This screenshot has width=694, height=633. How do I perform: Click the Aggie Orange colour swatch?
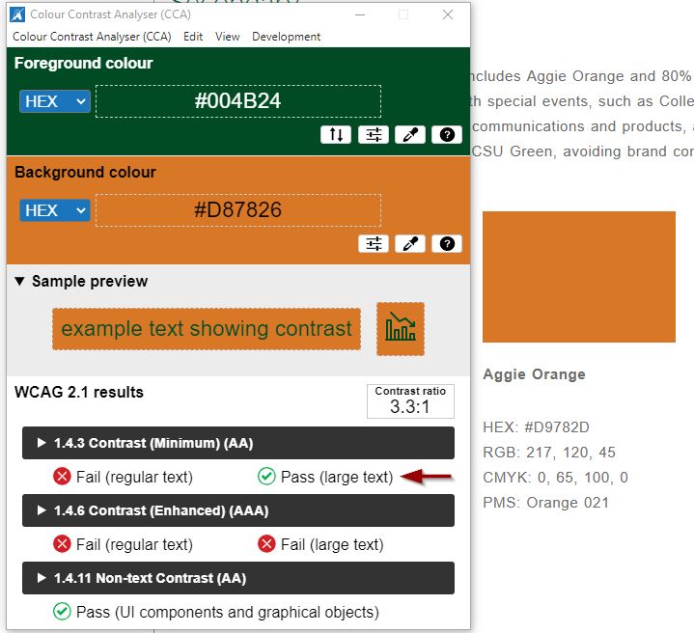(579, 277)
